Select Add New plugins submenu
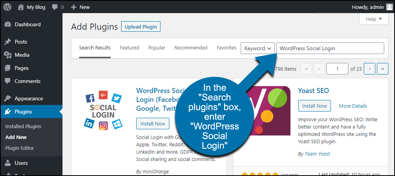This screenshot has height=176, width=395. pos(16,137)
